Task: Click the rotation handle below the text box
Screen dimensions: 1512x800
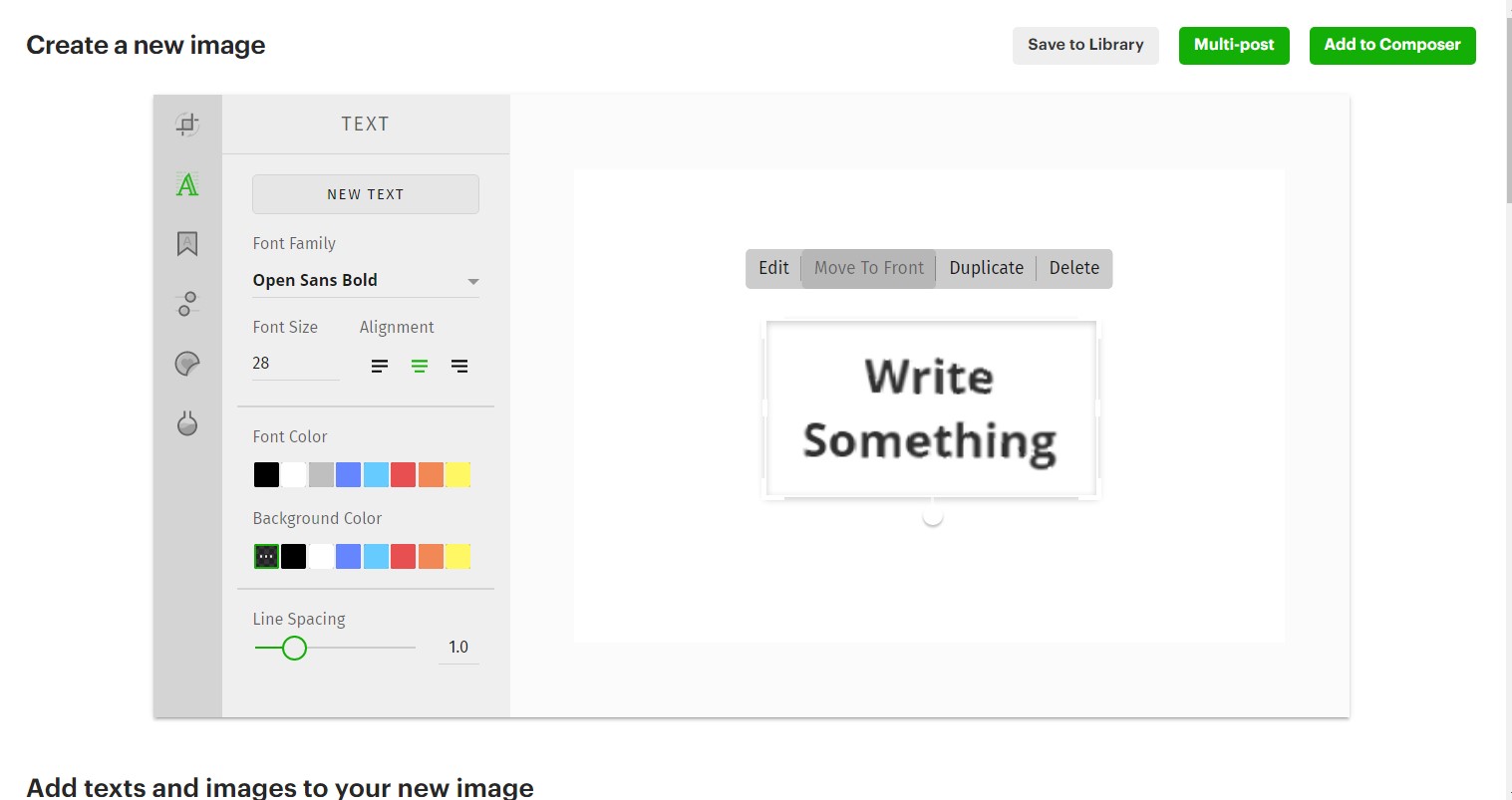Action: (x=933, y=516)
